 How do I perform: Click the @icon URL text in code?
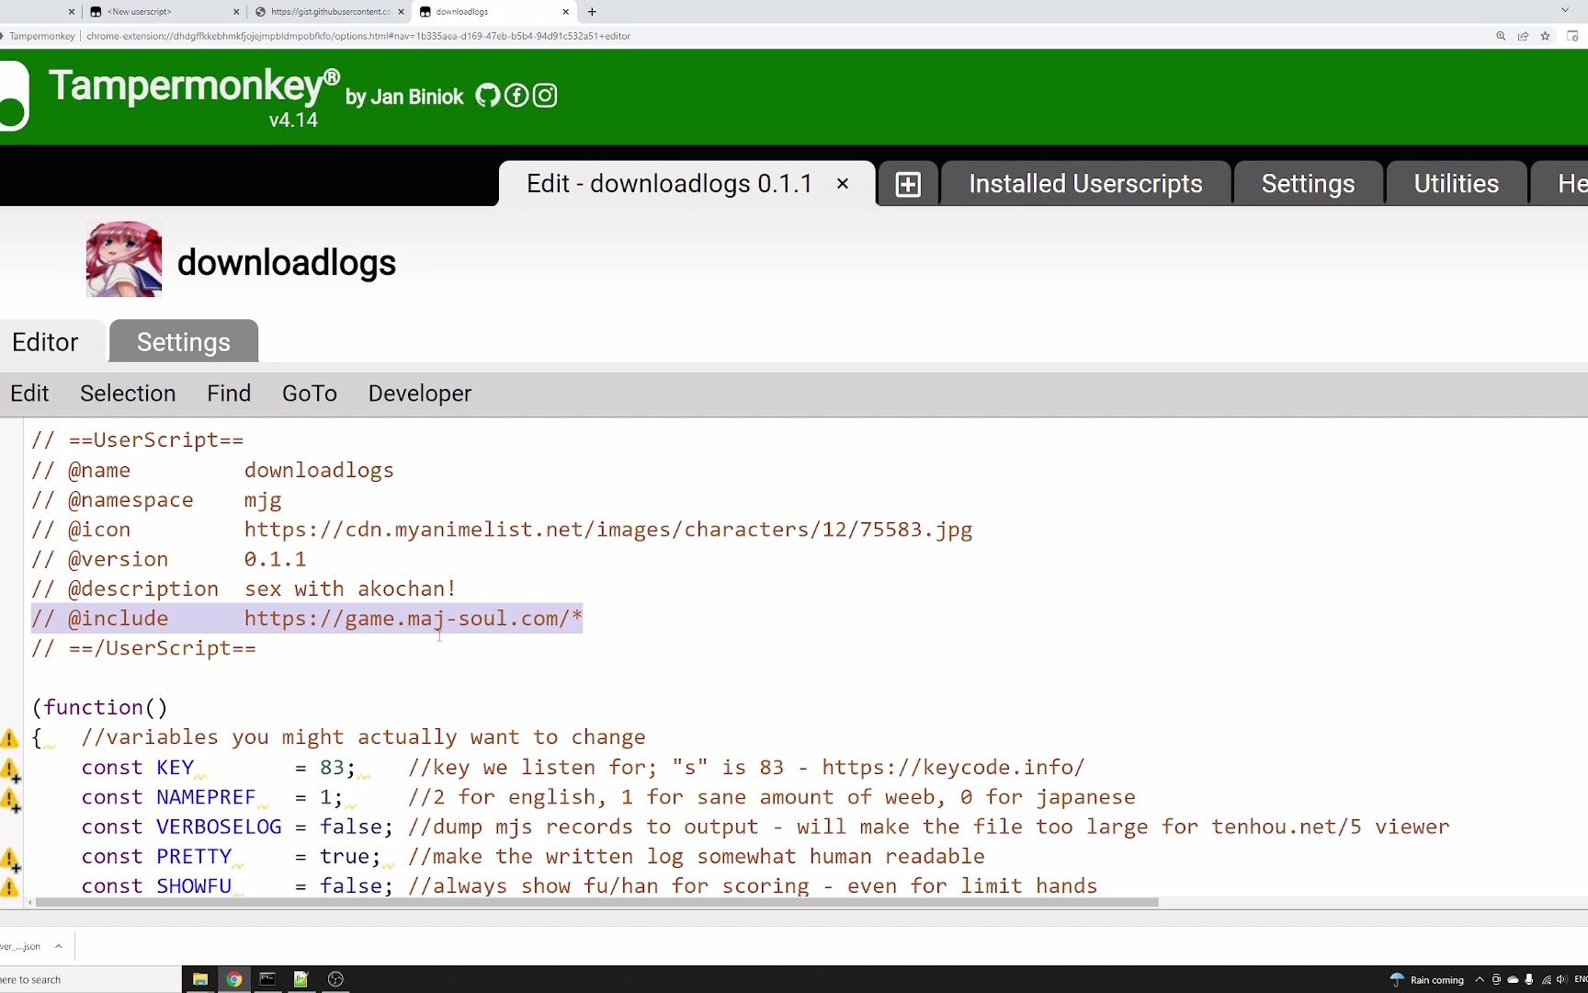coord(607,530)
